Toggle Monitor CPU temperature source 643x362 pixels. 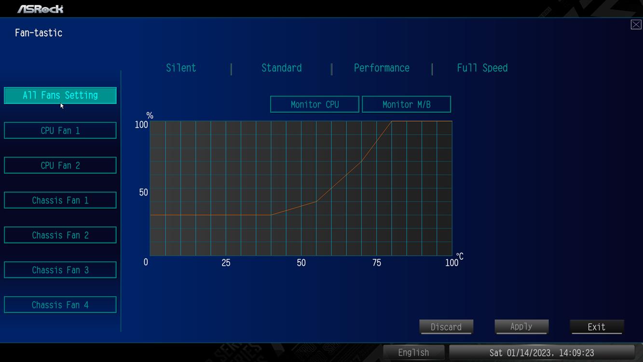(315, 104)
